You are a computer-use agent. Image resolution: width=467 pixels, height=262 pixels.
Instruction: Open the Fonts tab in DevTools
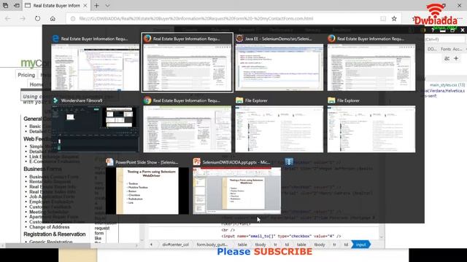point(446,49)
